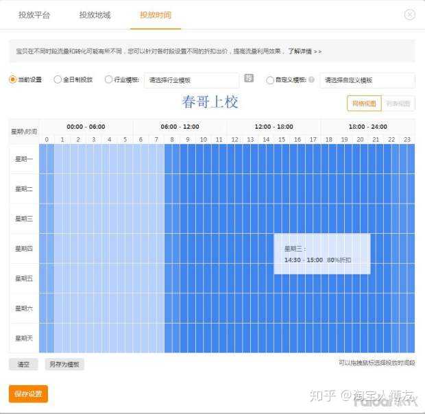Click the 星期一 row label
Screen dimensions: 425x414
(x=24, y=159)
